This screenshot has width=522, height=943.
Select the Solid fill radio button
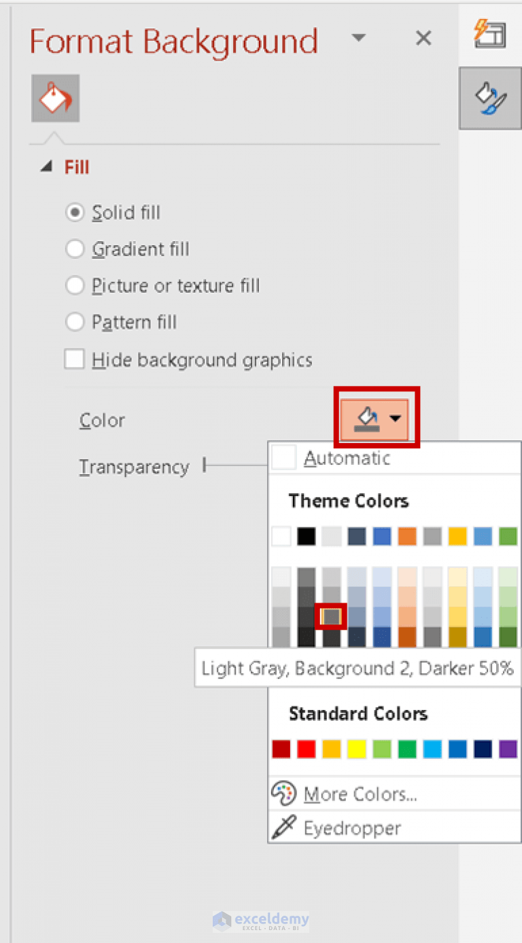(x=75, y=213)
